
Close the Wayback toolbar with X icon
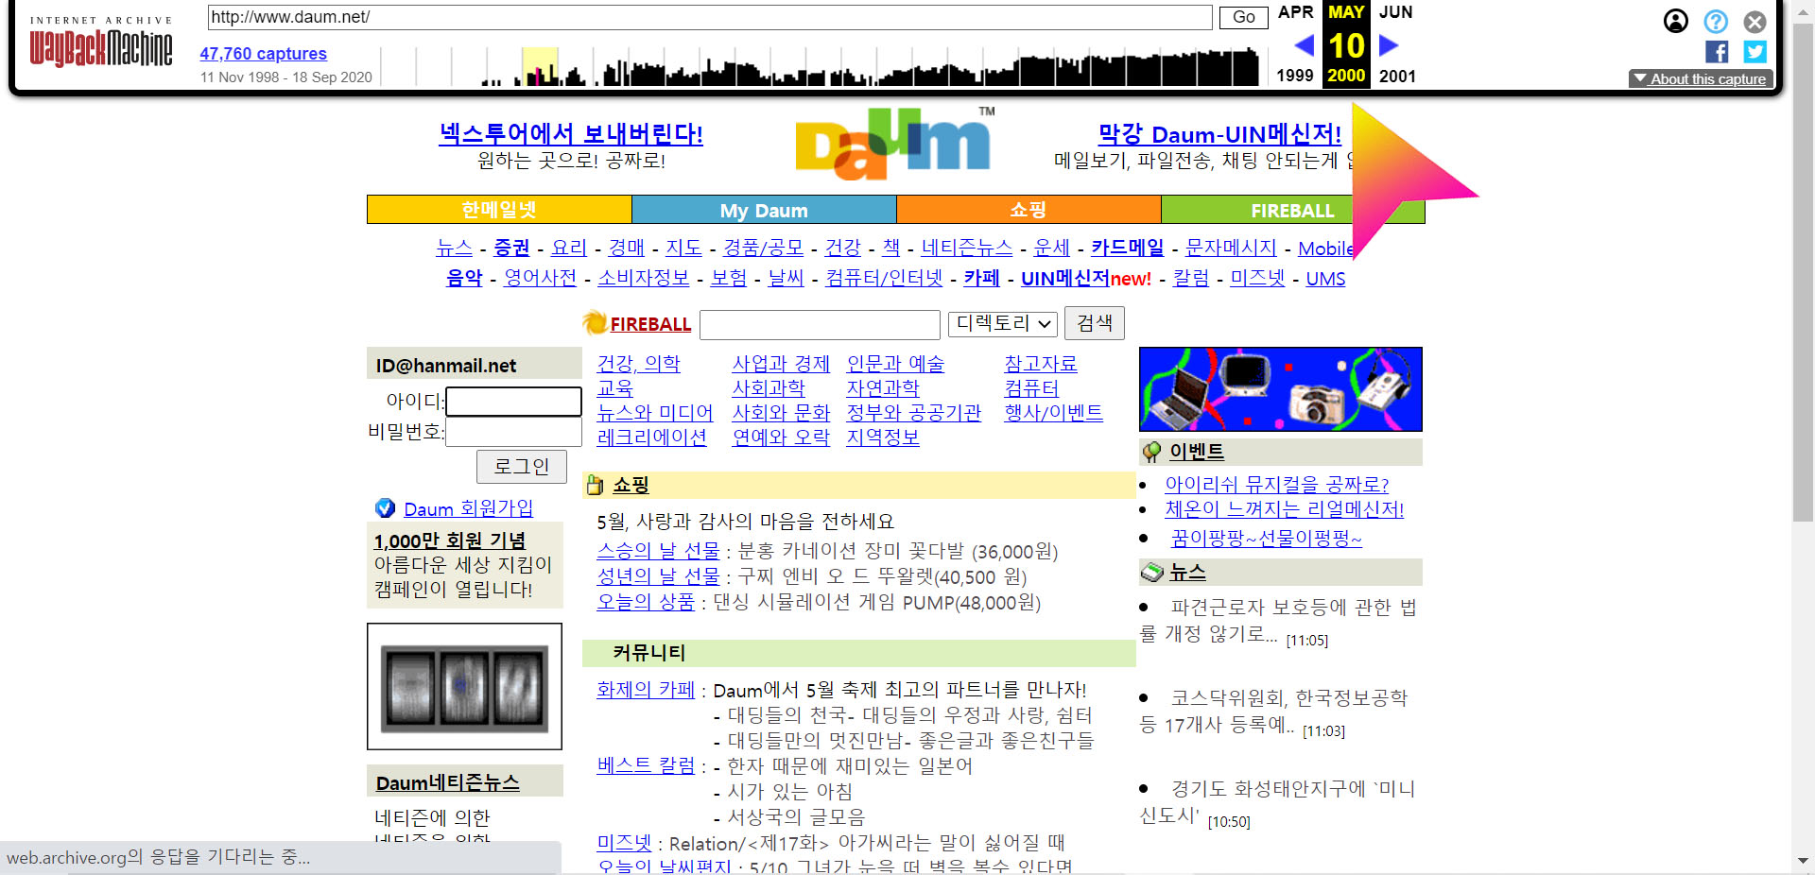[1754, 21]
